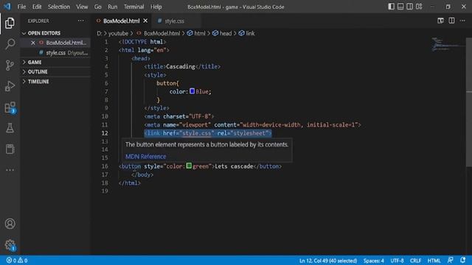Change encoding via UTF-8 status item
Viewport: 472px width, 265px height.
[397, 261]
